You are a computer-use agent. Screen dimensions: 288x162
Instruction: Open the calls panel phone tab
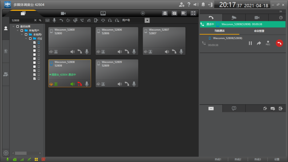pyautogui.click(x=211, y=18)
